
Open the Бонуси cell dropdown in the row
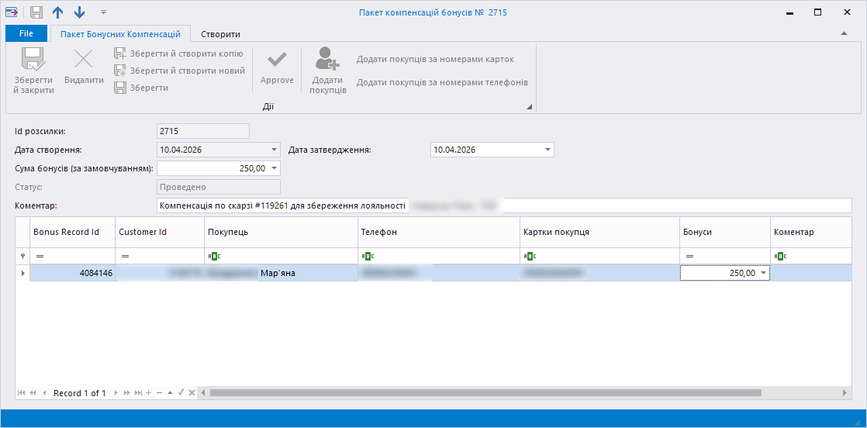(764, 273)
